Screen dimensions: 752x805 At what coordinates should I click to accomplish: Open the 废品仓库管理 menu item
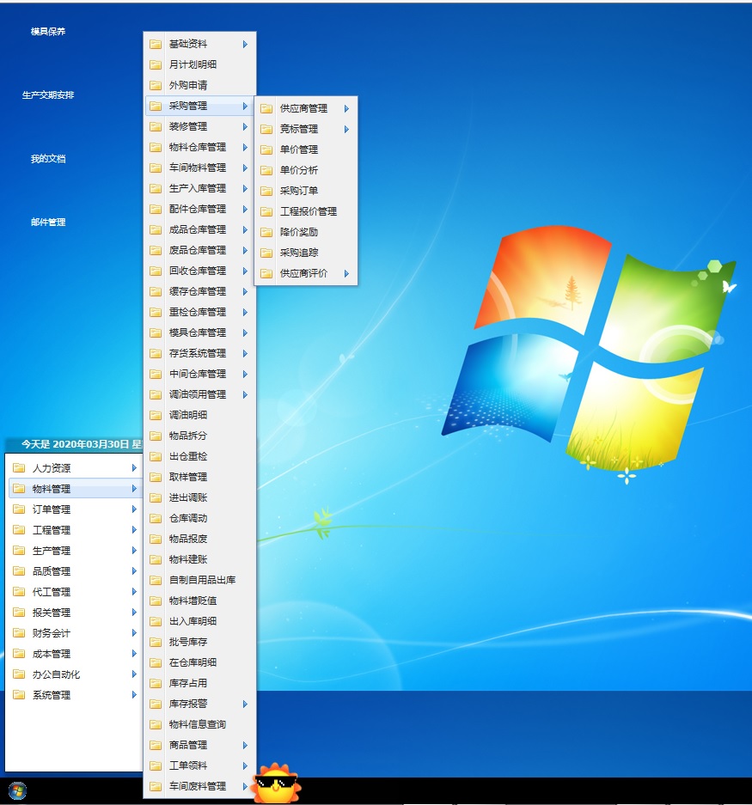(x=199, y=250)
